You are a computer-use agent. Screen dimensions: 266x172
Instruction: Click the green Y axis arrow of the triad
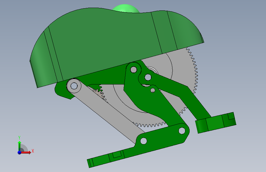pos(19,146)
